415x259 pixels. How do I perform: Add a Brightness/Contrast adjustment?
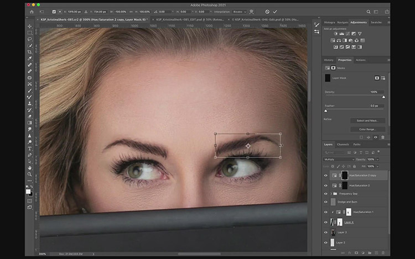point(336,34)
